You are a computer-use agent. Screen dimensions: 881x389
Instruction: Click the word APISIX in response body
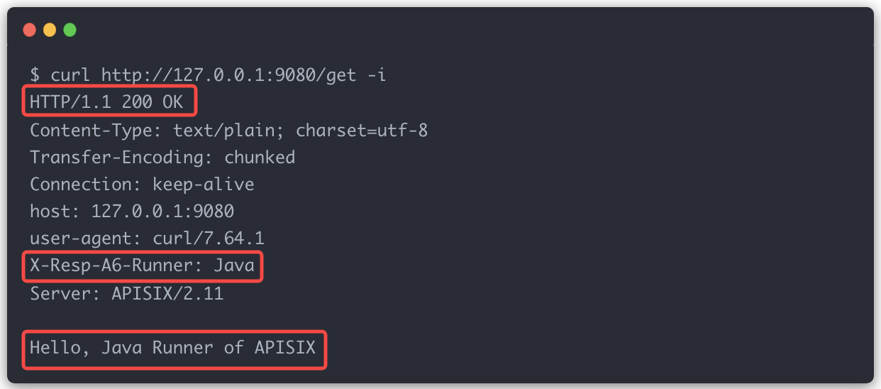coord(285,348)
